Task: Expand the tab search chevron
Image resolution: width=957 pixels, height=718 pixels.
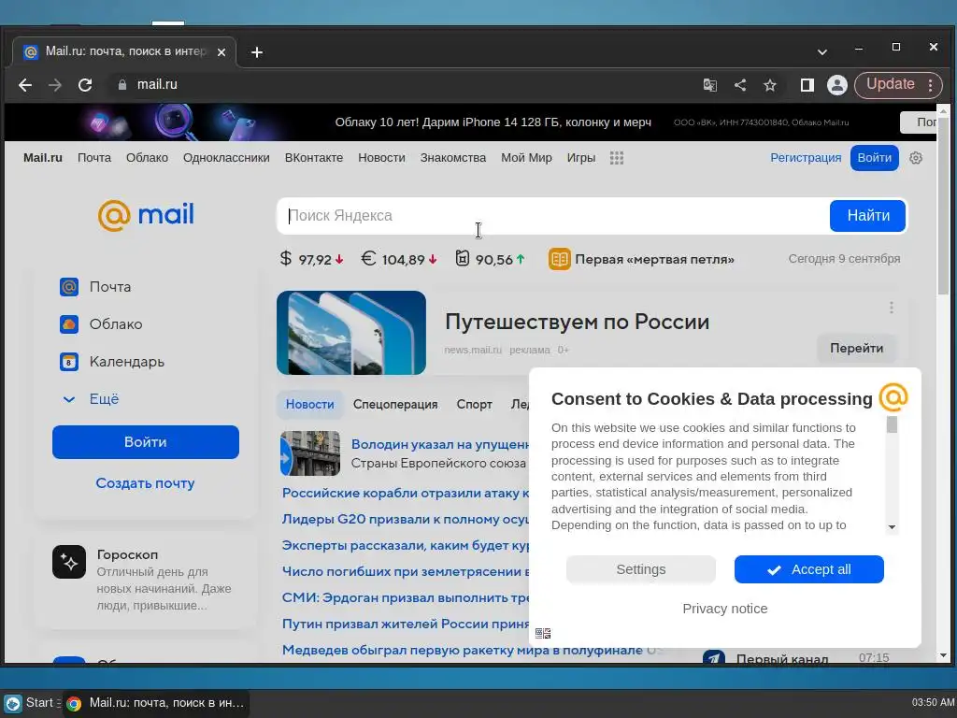Action: pyautogui.click(x=822, y=52)
